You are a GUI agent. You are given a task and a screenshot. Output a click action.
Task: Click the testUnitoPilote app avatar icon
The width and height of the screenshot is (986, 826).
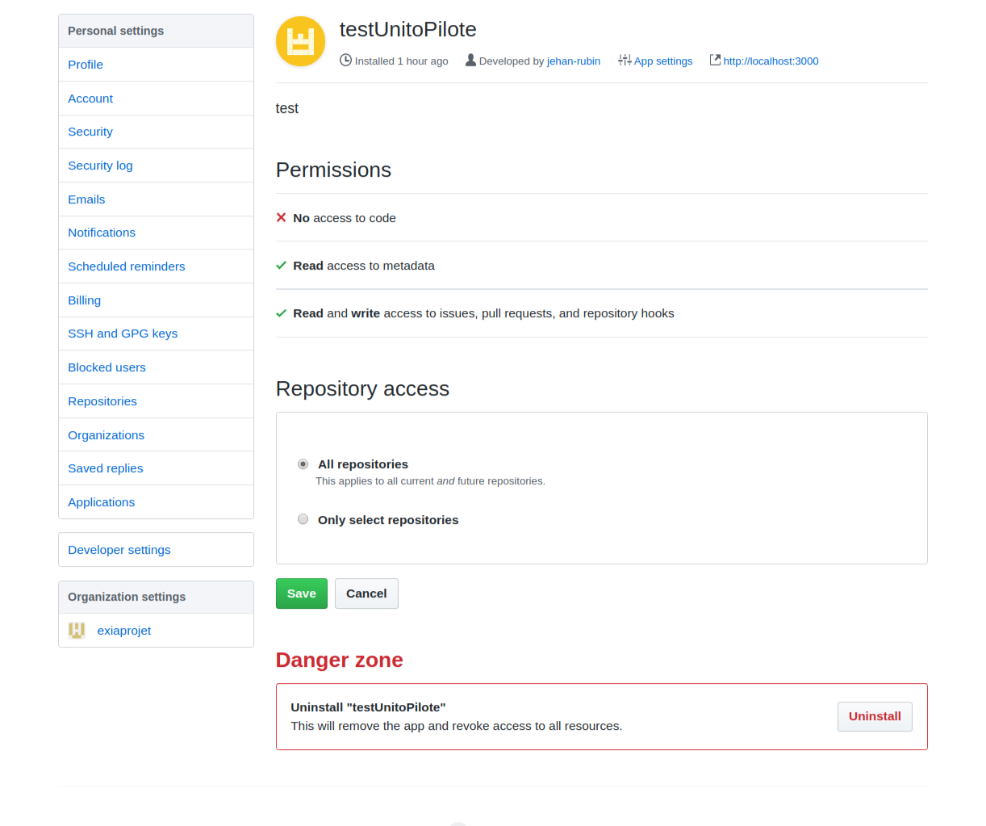(x=300, y=41)
